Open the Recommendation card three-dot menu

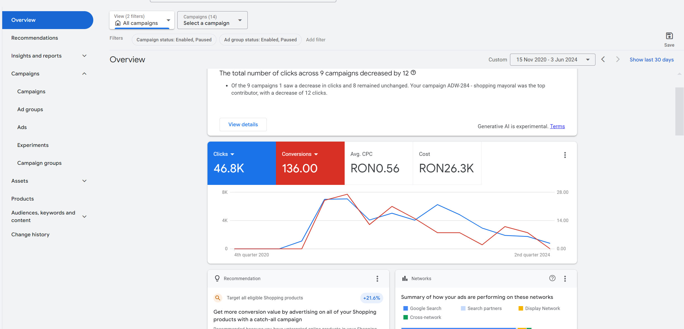tap(377, 278)
